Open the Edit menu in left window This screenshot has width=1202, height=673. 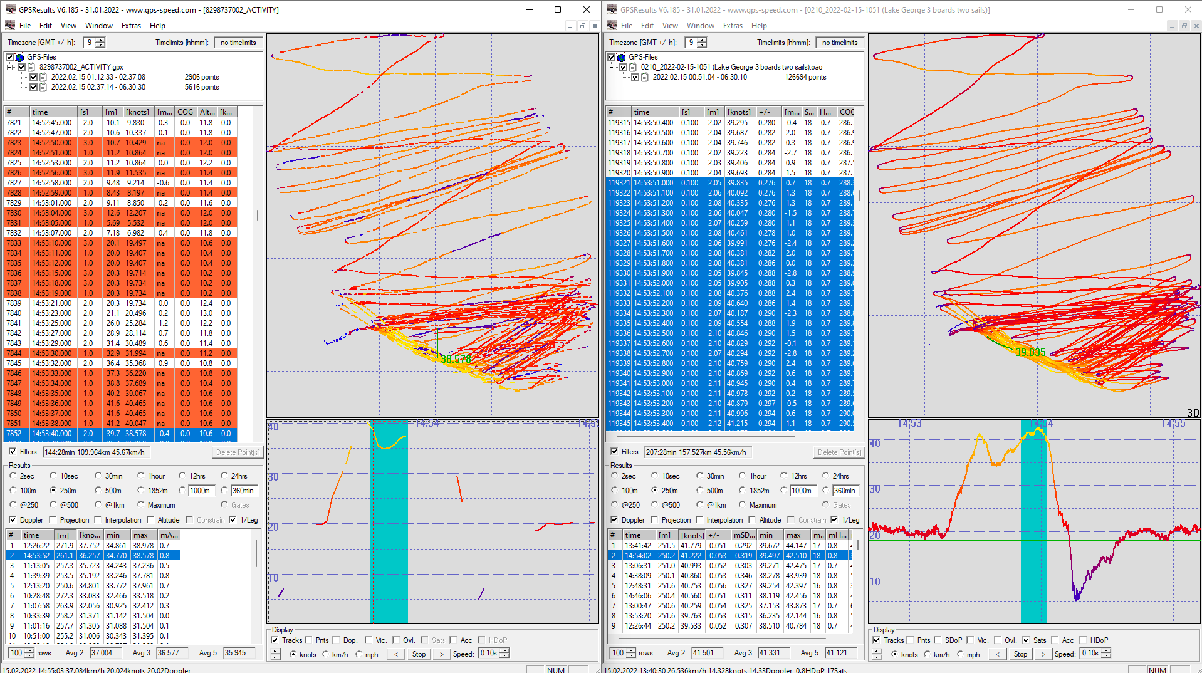pos(46,26)
